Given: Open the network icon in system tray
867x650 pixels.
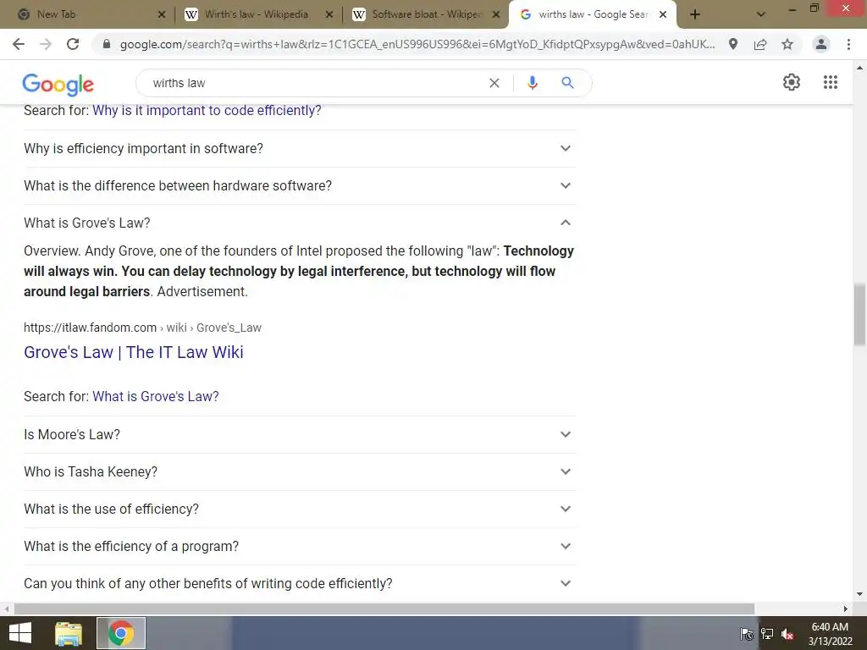Looking at the screenshot, I should tap(767, 634).
